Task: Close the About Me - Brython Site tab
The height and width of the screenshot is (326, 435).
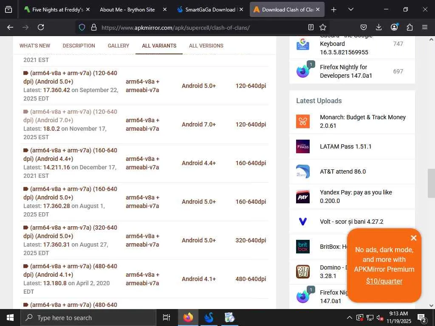Action: pos(164,9)
